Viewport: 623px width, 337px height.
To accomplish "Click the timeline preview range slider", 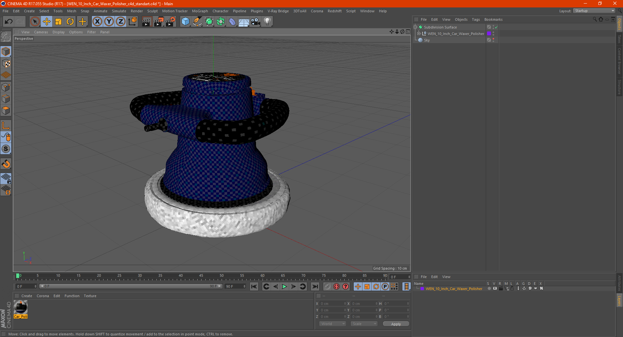I will coord(131,286).
